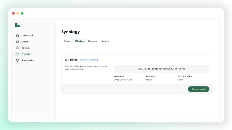Select the API token tab
Image resolution: width=232 pixels, height=130 pixels.
pyautogui.click(x=79, y=41)
